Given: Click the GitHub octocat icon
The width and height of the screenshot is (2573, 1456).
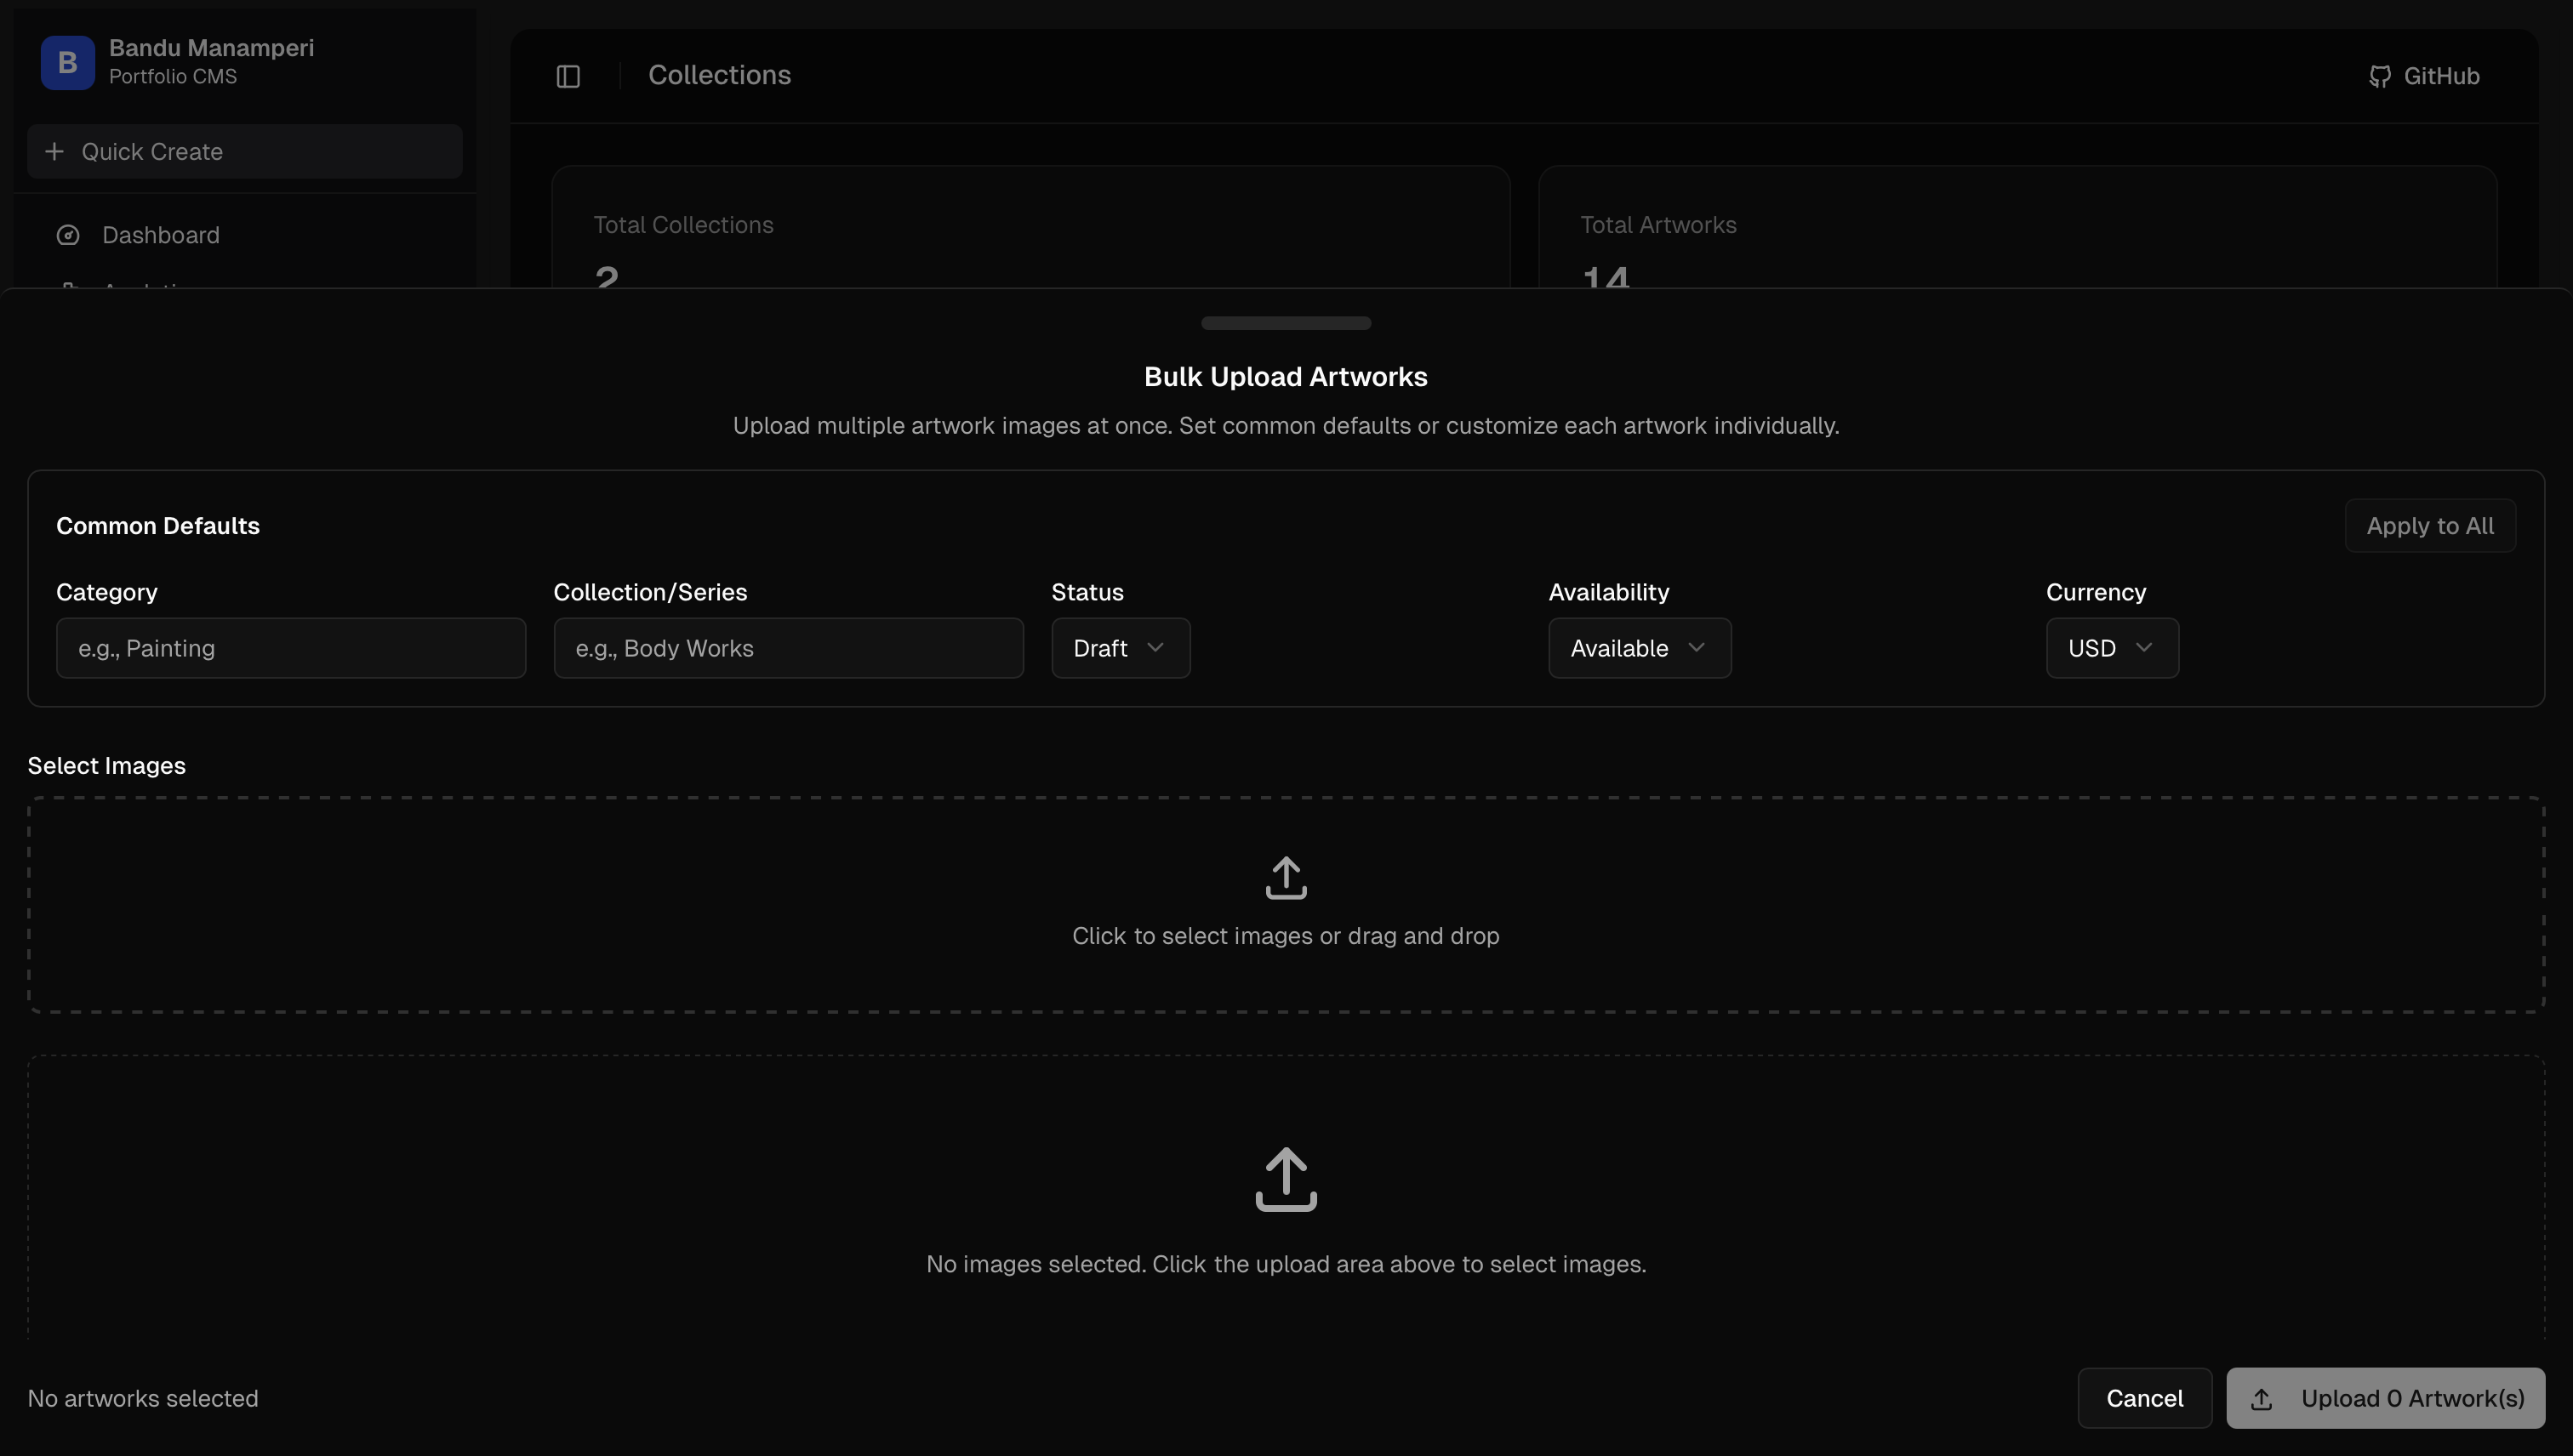Looking at the screenshot, I should 2379,77.
